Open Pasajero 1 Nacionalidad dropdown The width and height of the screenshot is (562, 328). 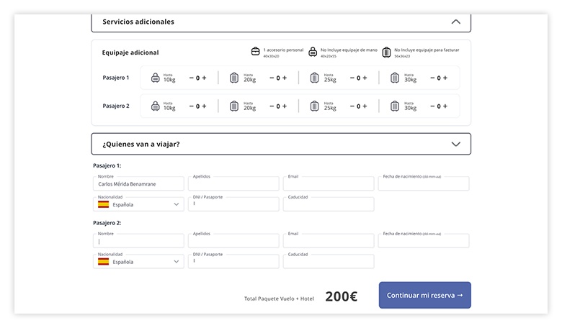click(138, 204)
